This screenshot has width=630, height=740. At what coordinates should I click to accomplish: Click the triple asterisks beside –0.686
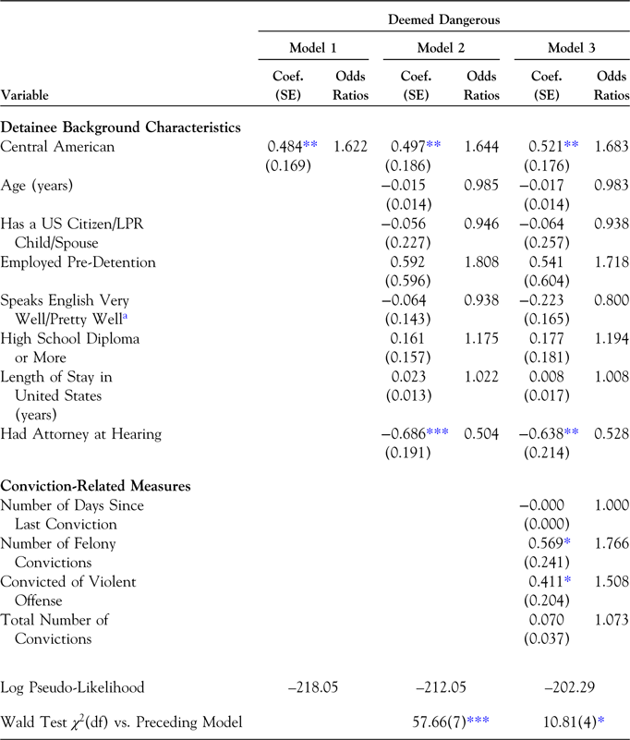coord(438,431)
